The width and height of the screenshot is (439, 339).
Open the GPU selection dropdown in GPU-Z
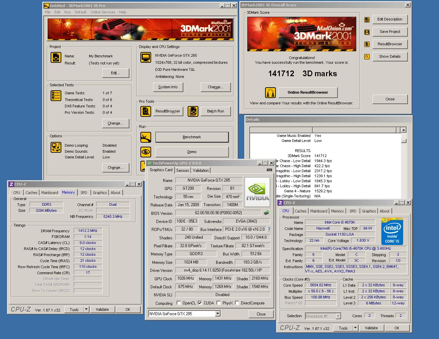217,314
